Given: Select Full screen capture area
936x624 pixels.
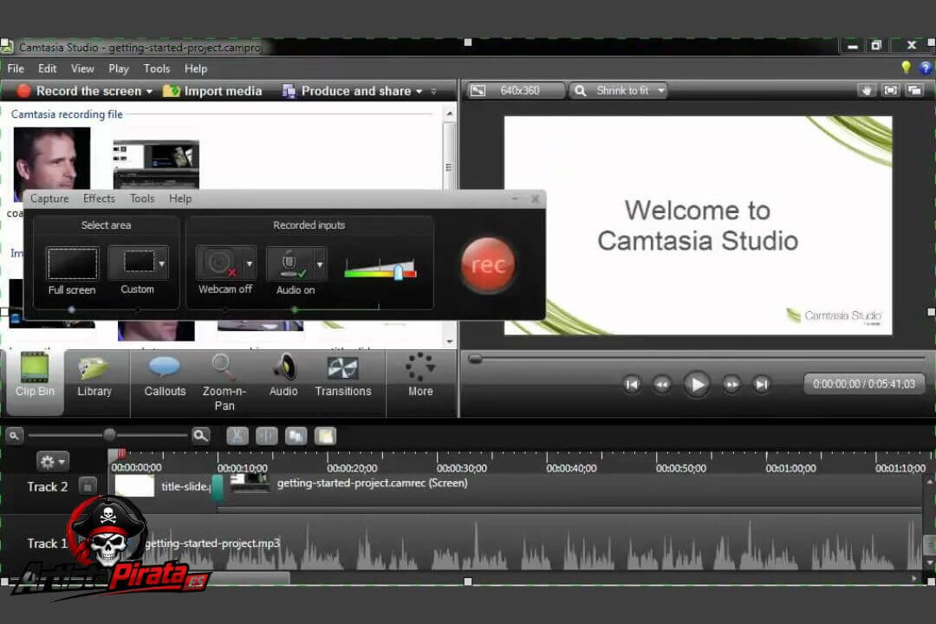Looking at the screenshot, I should pos(72,271).
